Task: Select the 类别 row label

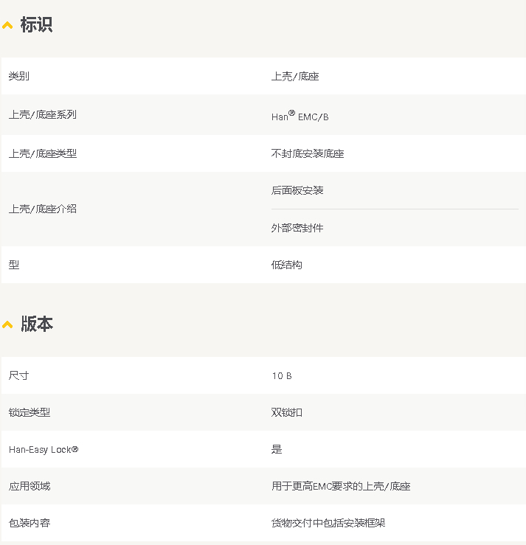Action: click(x=19, y=76)
